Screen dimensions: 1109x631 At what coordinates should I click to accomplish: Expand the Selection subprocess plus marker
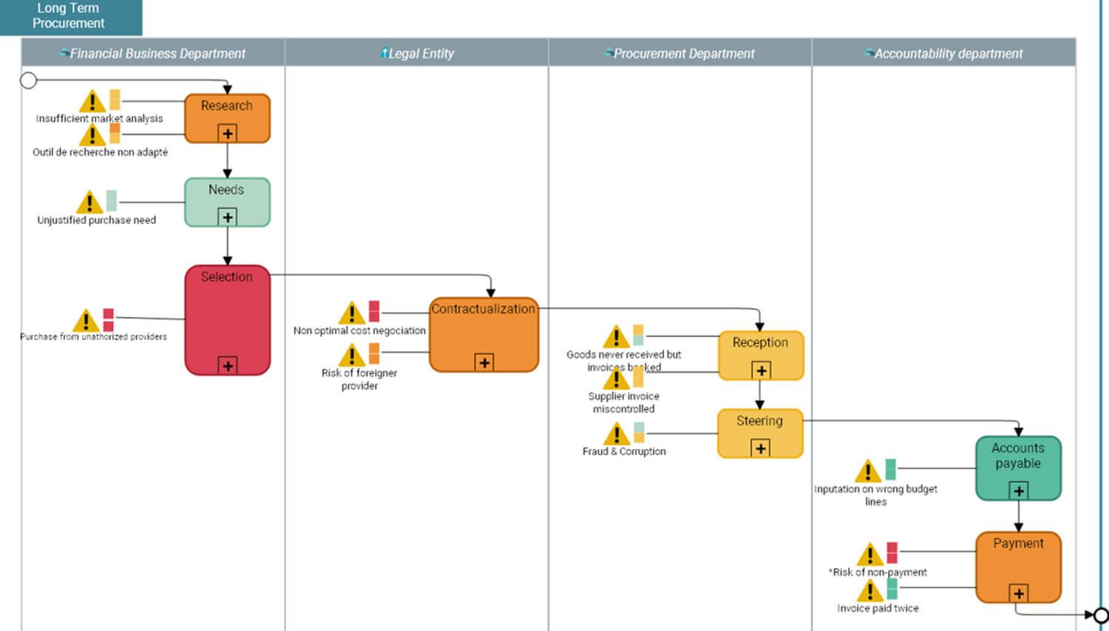[x=228, y=366]
